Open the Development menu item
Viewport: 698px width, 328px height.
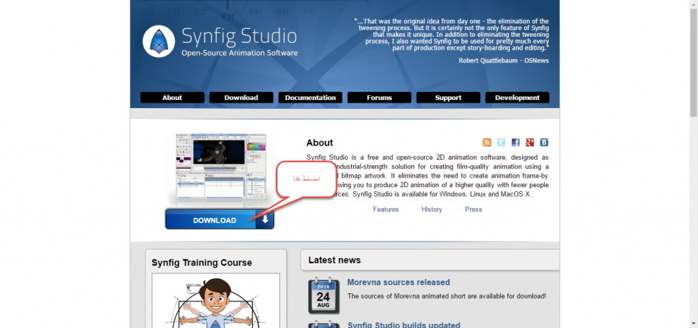coord(517,98)
